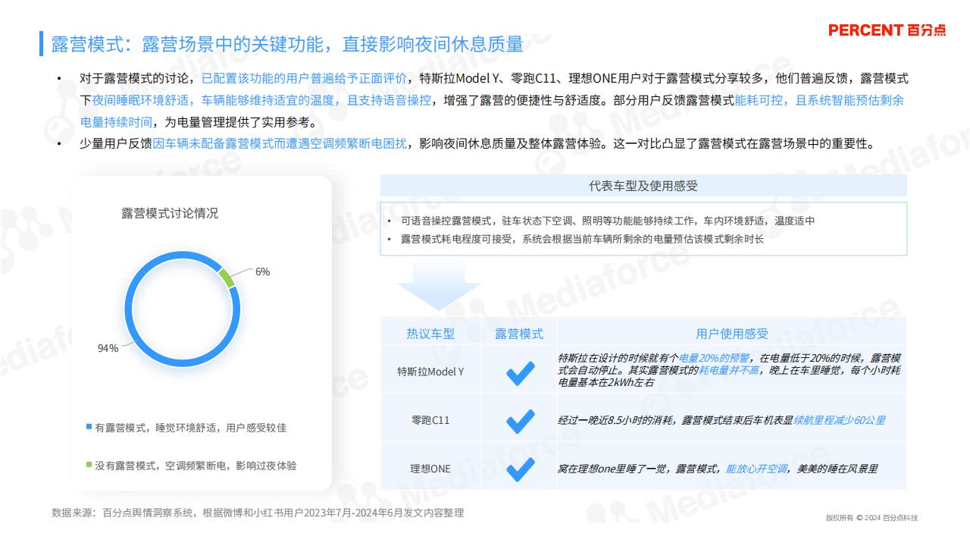The height and width of the screenshot is (546, 970).
Task: Click the highlighted text 能放心开空调
Action: coord(757,469)
